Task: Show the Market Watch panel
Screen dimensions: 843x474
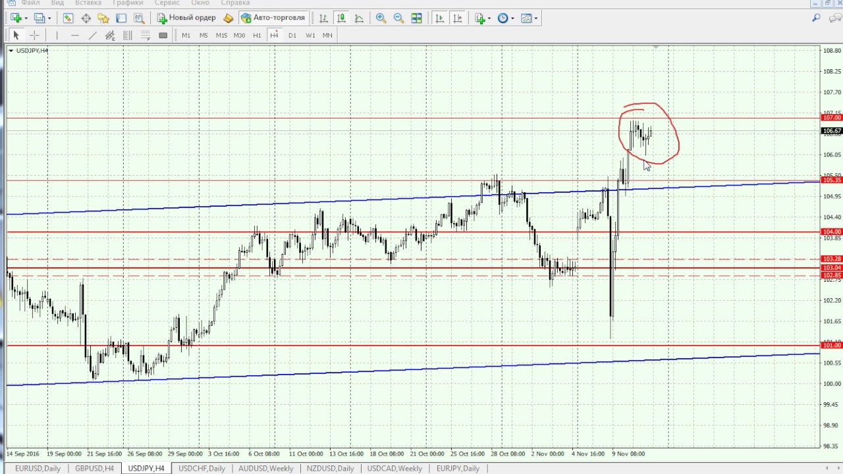Action: tap(68, 18)
